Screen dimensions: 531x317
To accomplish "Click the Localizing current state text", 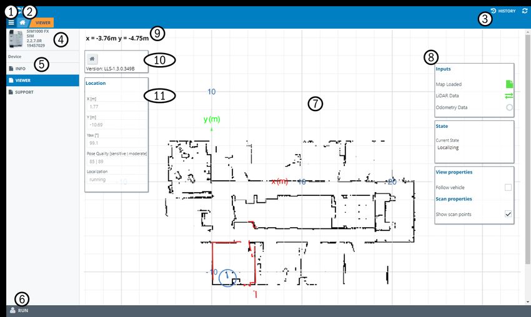I will (x=448, y=147).
